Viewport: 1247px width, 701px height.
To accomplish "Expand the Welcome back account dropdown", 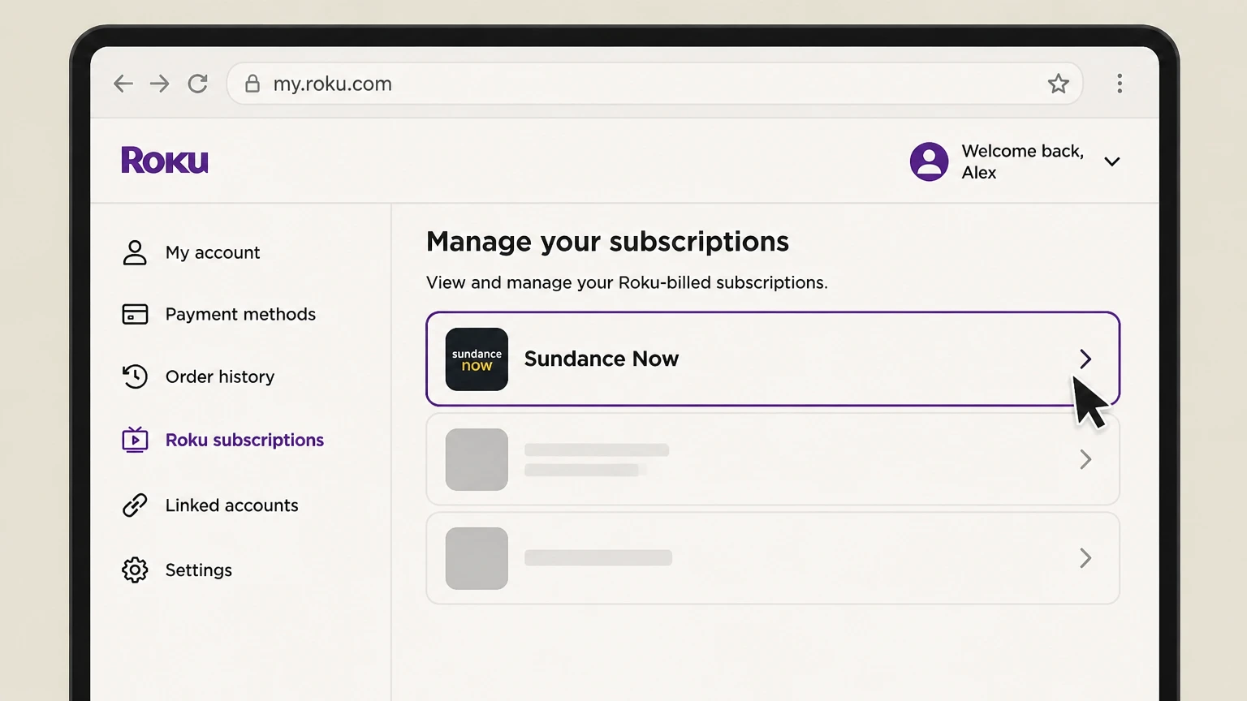I will click(x=1112, y=161).
